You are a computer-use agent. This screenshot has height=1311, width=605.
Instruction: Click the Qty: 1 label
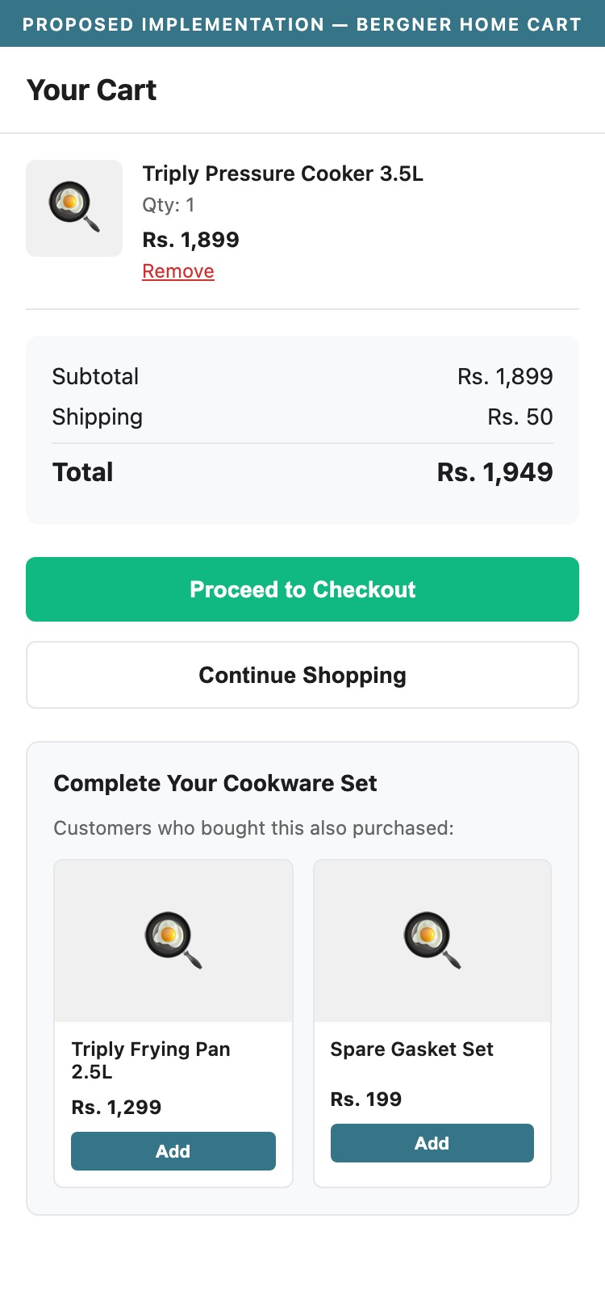tap(168, 205)
